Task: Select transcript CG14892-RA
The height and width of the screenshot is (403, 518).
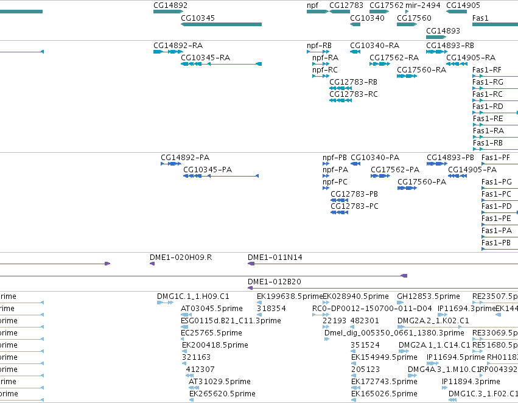Action: coord(168,52)
